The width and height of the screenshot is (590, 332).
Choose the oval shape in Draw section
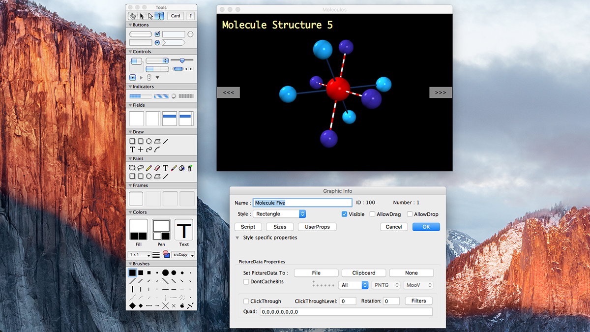149,141
